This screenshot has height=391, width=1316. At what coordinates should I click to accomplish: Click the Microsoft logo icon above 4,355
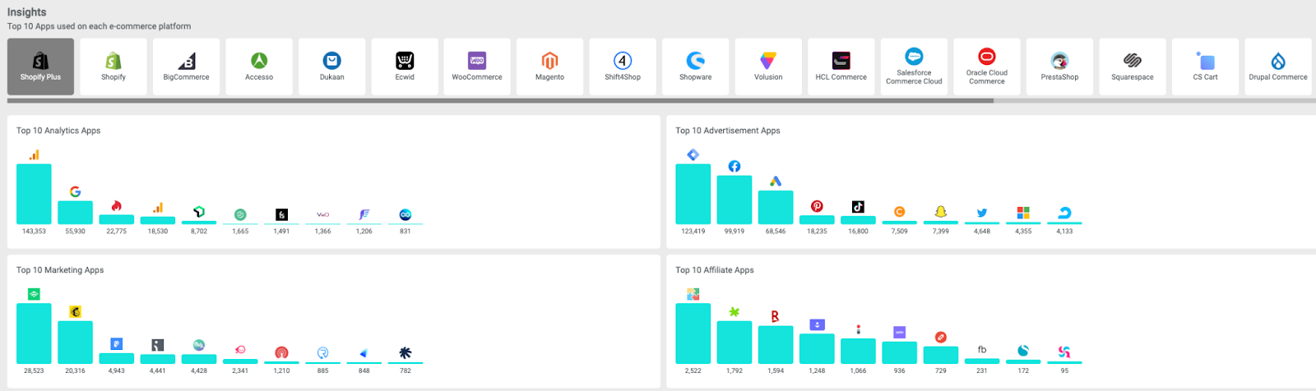point(1022,213)
